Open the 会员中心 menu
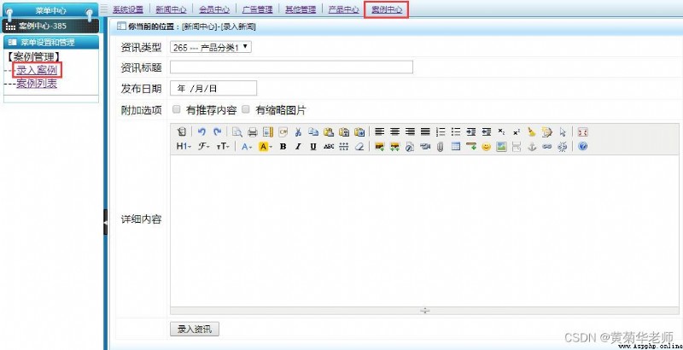This screenshot has height=350, width=683. pyautogui.click(x=214, y=9)
